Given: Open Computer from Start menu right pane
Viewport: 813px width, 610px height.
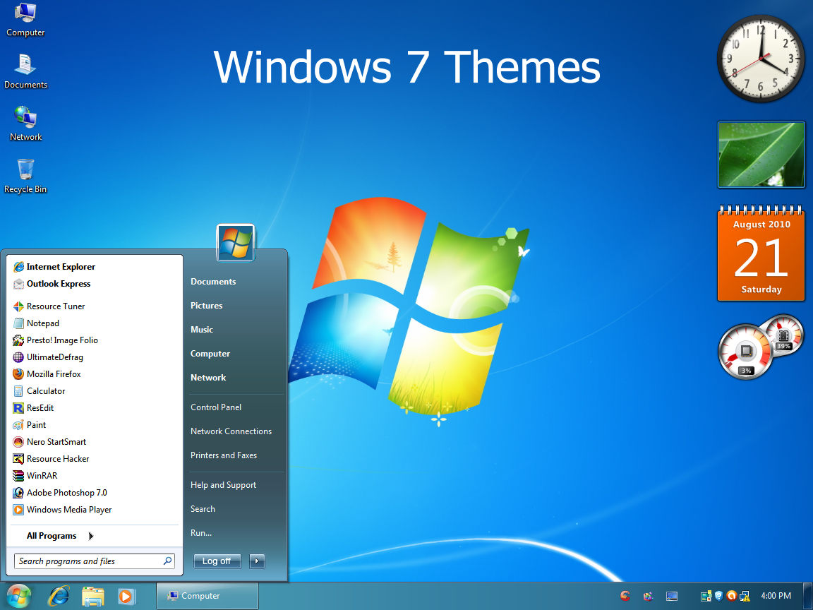Looking at the screenshot, I should tap(210, 354).
